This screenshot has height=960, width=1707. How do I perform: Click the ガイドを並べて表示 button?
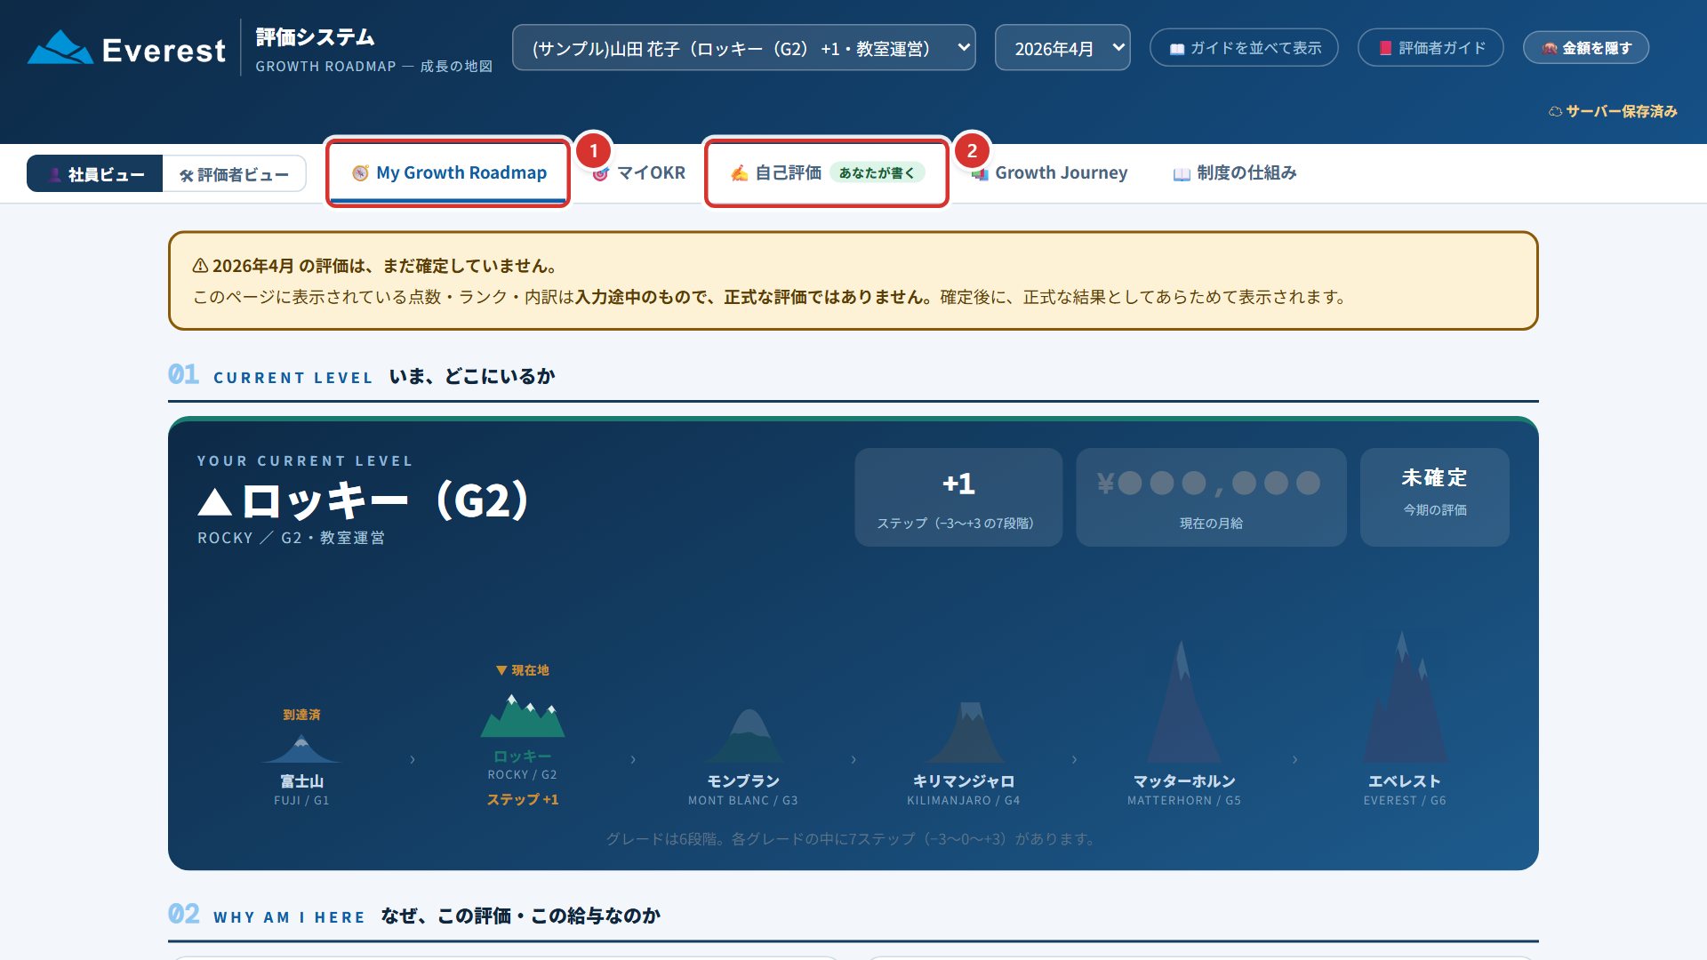pos(1244,48)
